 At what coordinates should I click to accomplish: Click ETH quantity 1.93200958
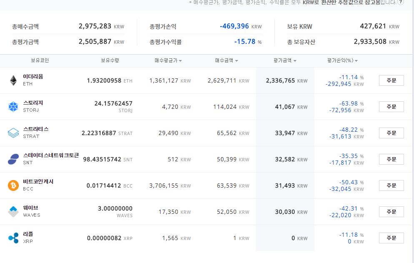click(104, 80)
